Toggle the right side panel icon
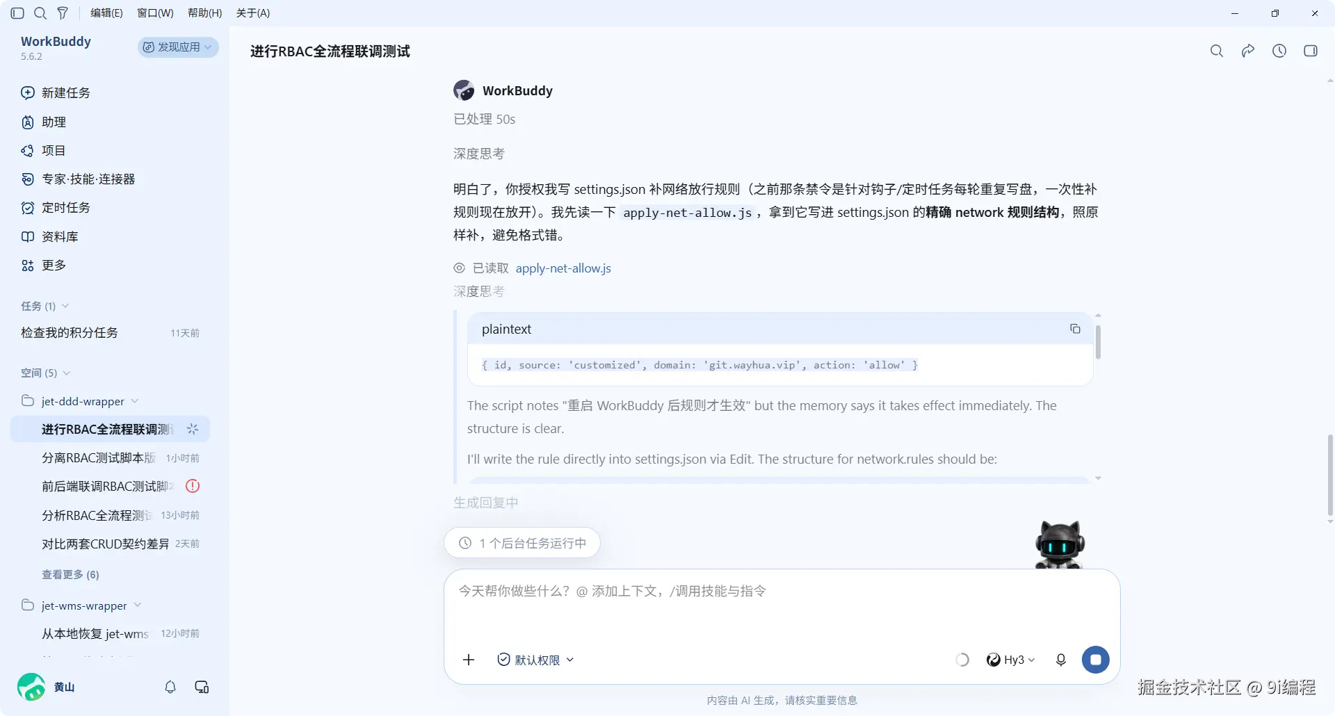Image resolution: width=1335 pixels, height=716 pixels. pyautogui.click(x=1311, y=51)
